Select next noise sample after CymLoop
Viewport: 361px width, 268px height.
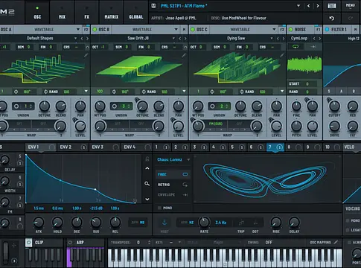319,39
